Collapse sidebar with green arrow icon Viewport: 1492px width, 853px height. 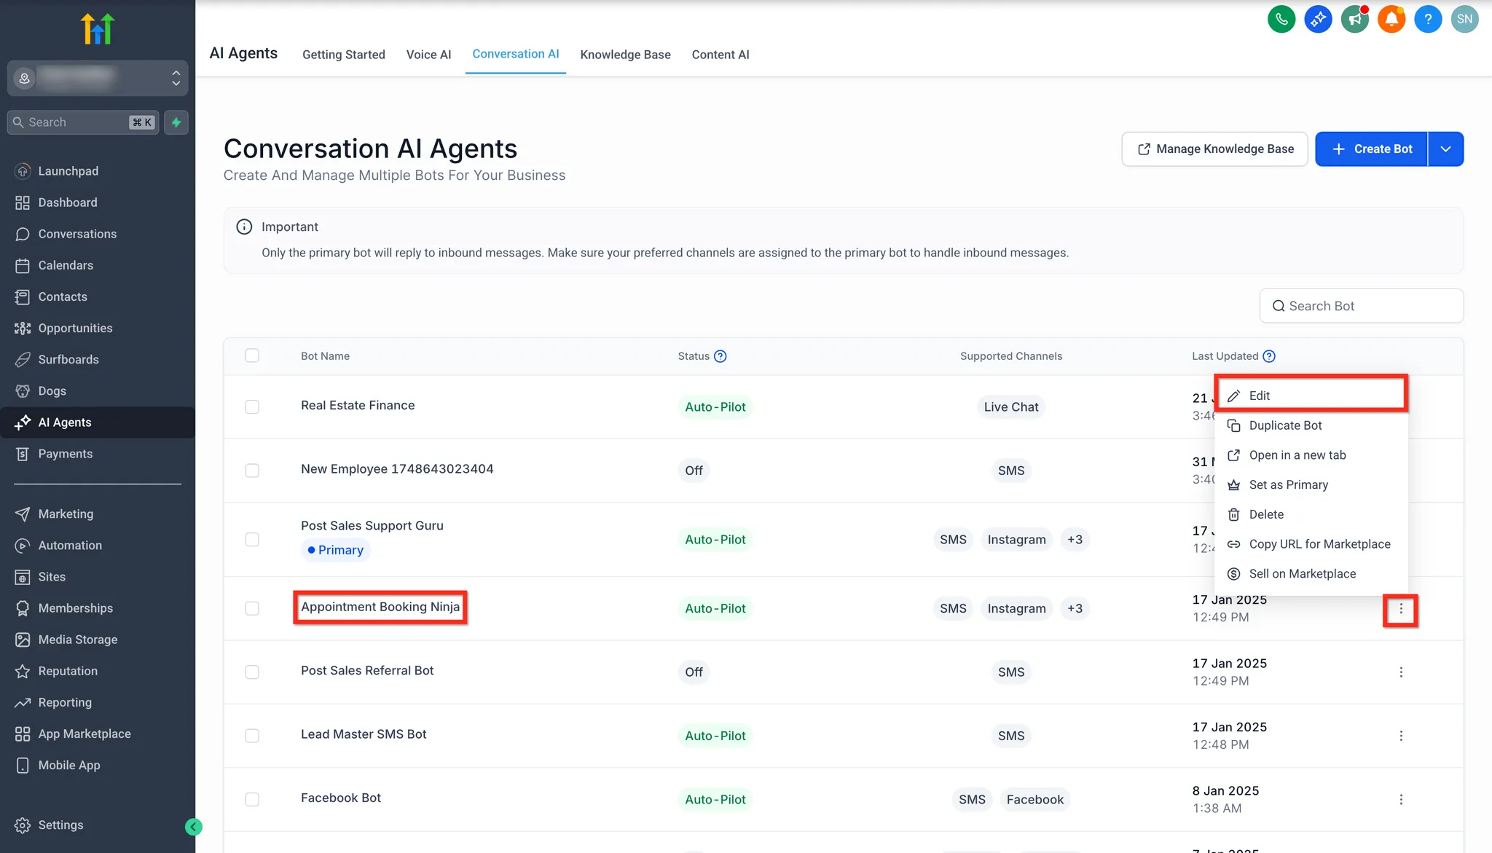pyautogui.click(x=193, y=826)
